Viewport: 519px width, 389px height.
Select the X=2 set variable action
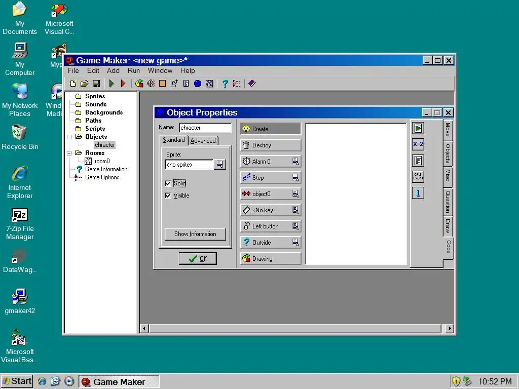[x=418, y=144]
